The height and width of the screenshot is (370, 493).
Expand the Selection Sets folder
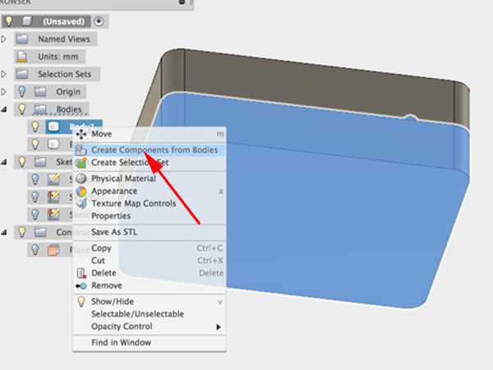coord(4,74)
